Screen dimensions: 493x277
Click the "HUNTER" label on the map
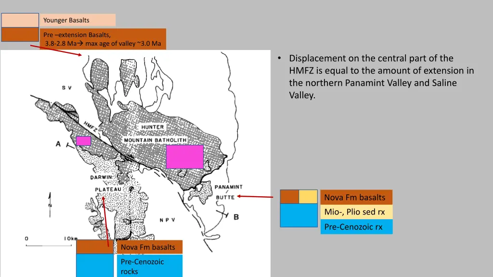(153, 127)
